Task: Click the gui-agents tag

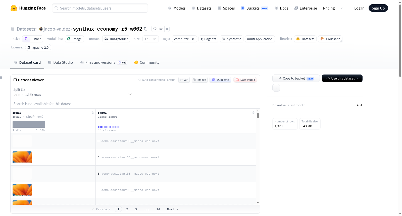Action: pyautogui.click(x=208, y=39)
